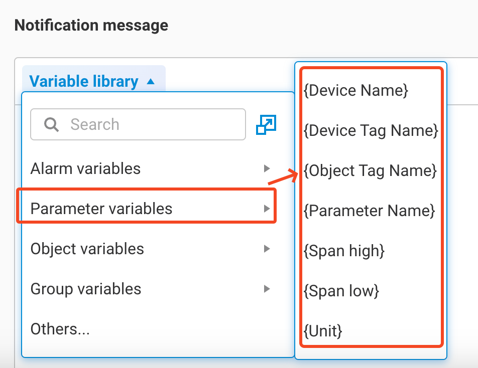
Task: Click the Variable library collapse arrow
Action: pyautogui.click(x=150, y=82)
